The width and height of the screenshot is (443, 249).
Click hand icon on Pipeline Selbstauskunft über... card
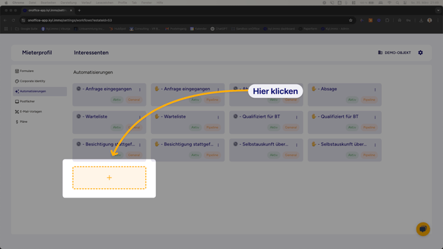pos(314,144)
